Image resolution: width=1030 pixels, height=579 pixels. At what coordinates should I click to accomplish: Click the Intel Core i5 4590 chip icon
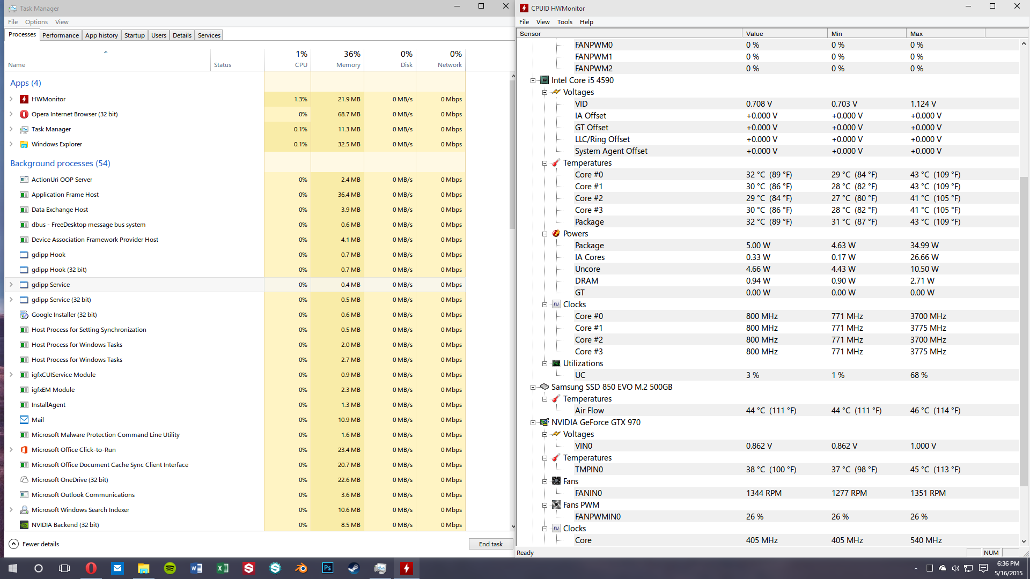(545, 80)
